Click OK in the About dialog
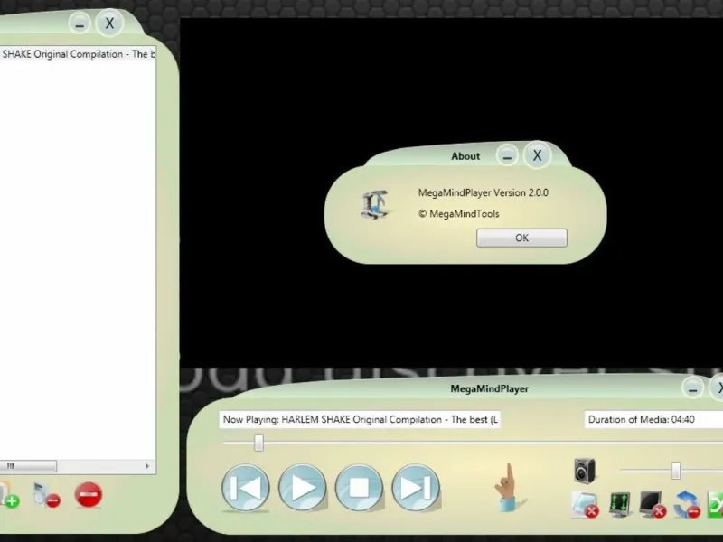 point(521,238)
